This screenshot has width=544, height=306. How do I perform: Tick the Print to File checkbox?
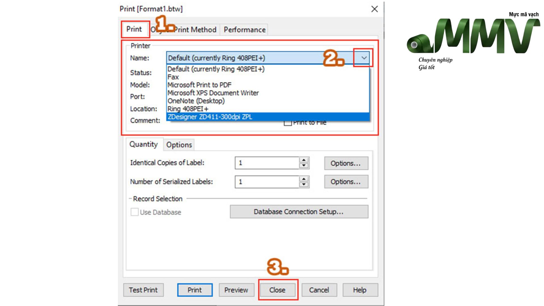[x=288, y=123]
